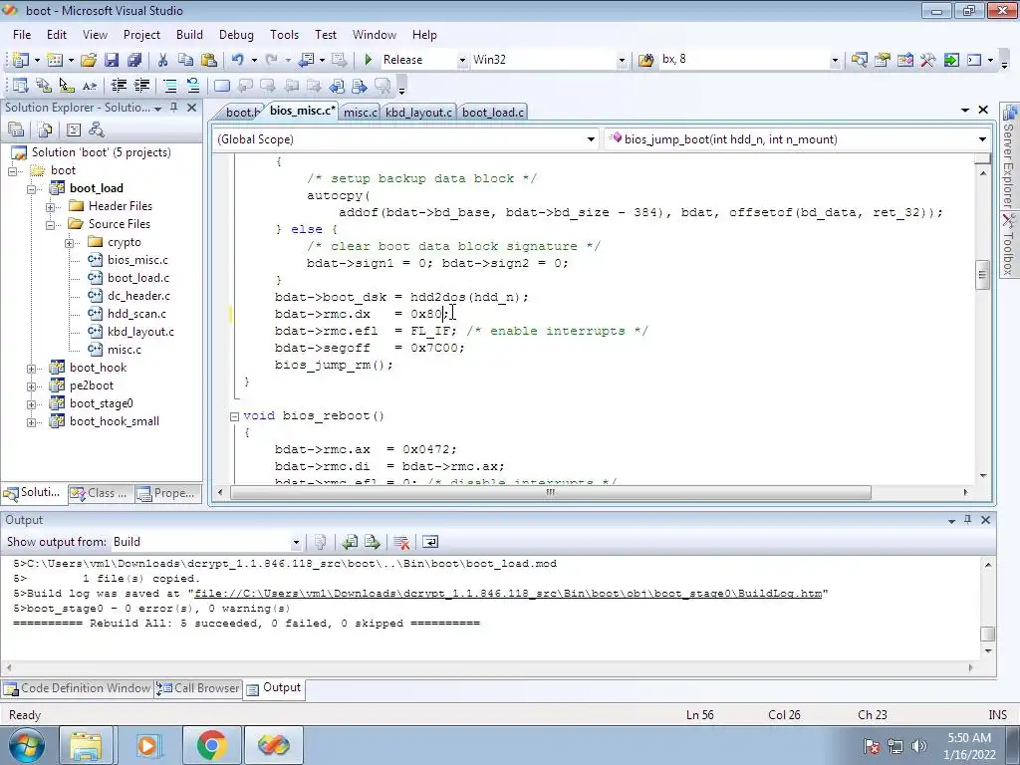The height and width of the screenshot is (765, 1020).
Task: Open the Object Browser toolbar icon
Action: [904, 60]
